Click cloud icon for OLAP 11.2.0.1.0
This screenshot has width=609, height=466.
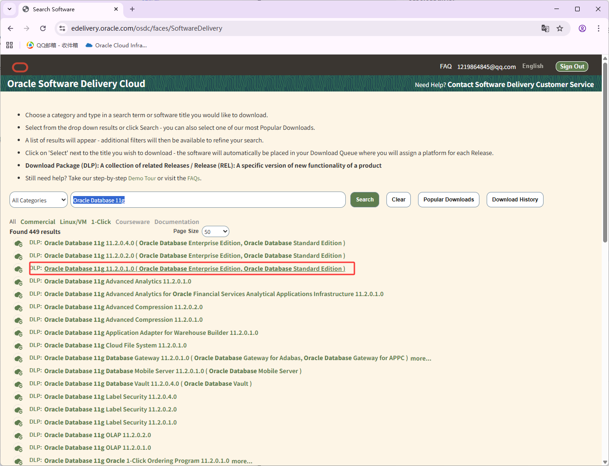(x=19, y=448)
